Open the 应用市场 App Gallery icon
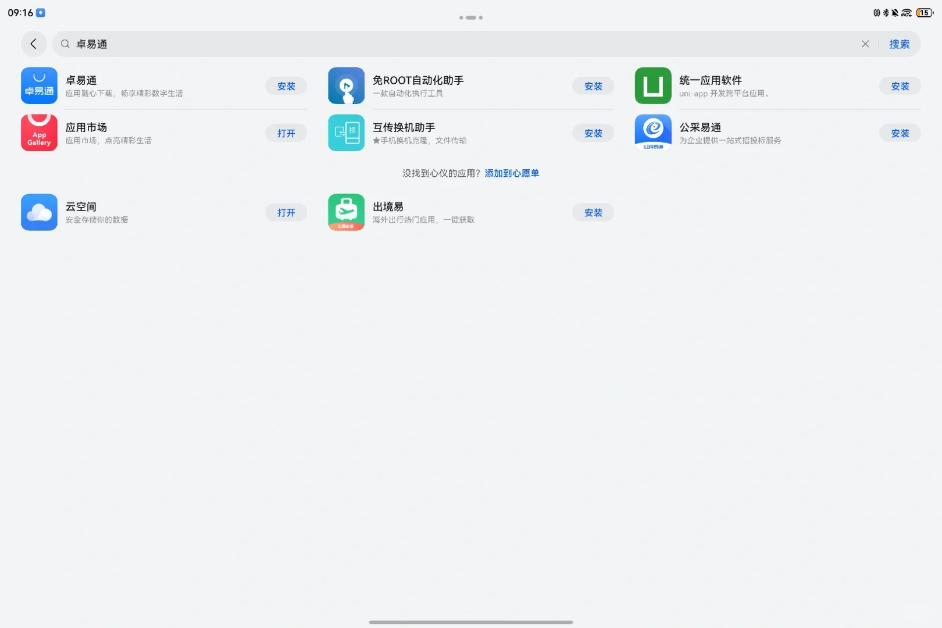Viewport: 942px width, 628px height. coord(38,133)
